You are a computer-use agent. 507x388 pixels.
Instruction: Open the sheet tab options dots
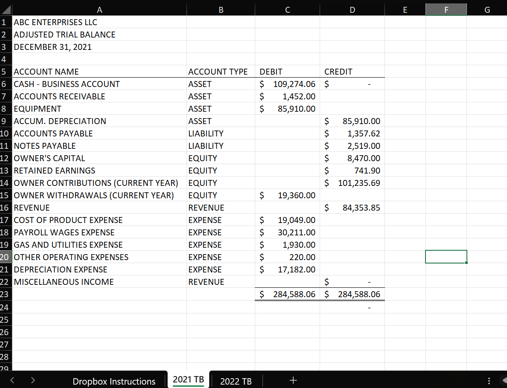[489, 381]
